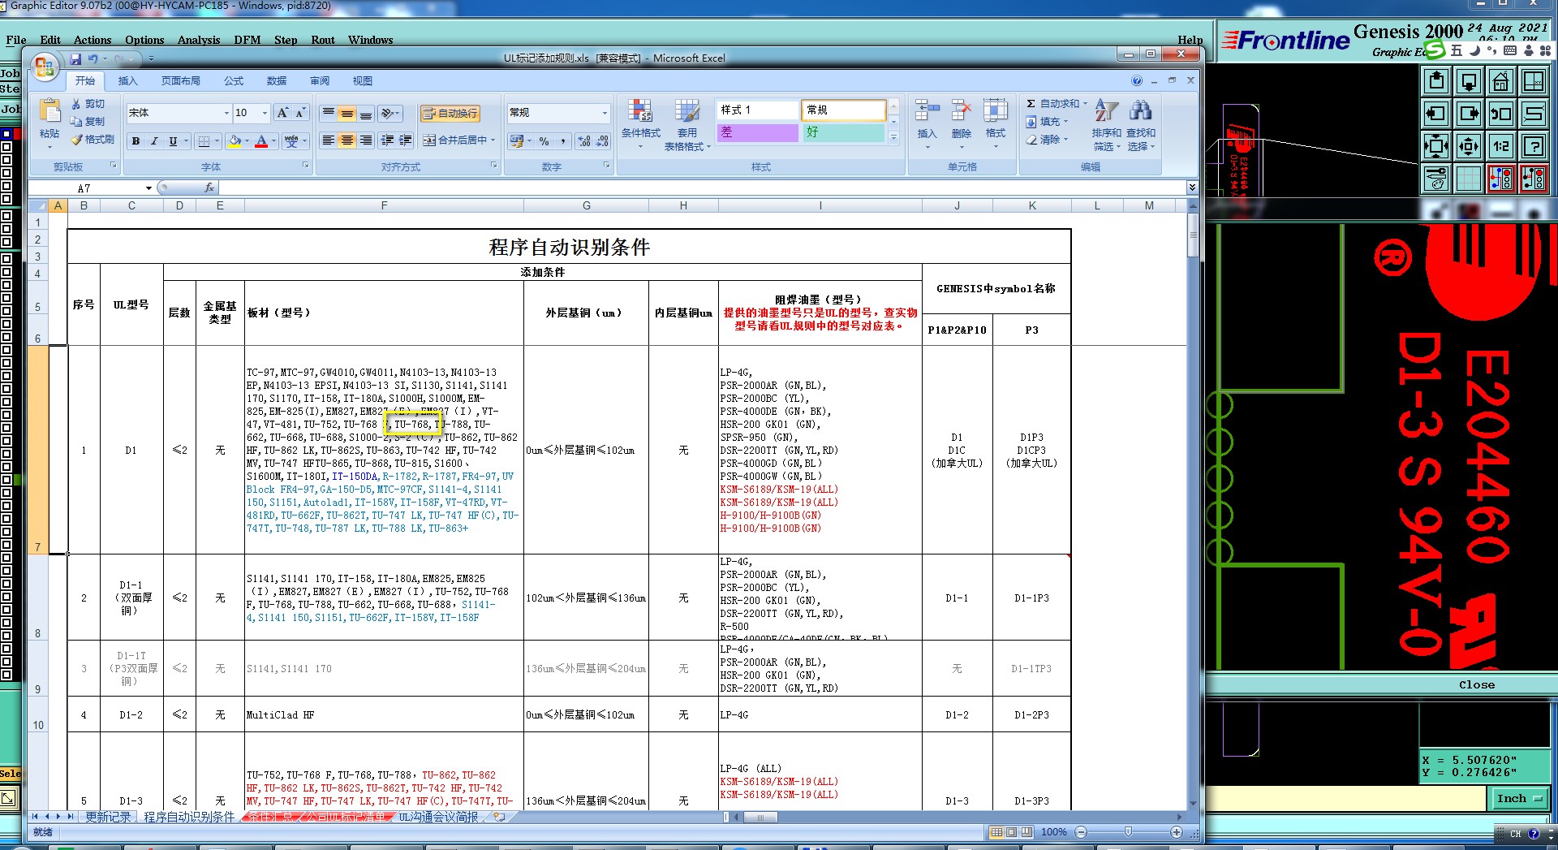Click the insert function fx button

point(209,188)
